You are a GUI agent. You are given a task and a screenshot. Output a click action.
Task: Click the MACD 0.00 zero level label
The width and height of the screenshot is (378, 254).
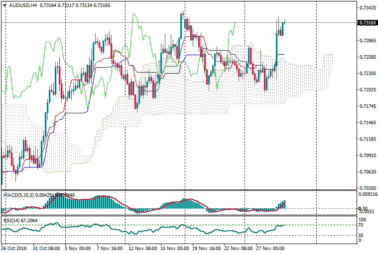click(362, 208)
